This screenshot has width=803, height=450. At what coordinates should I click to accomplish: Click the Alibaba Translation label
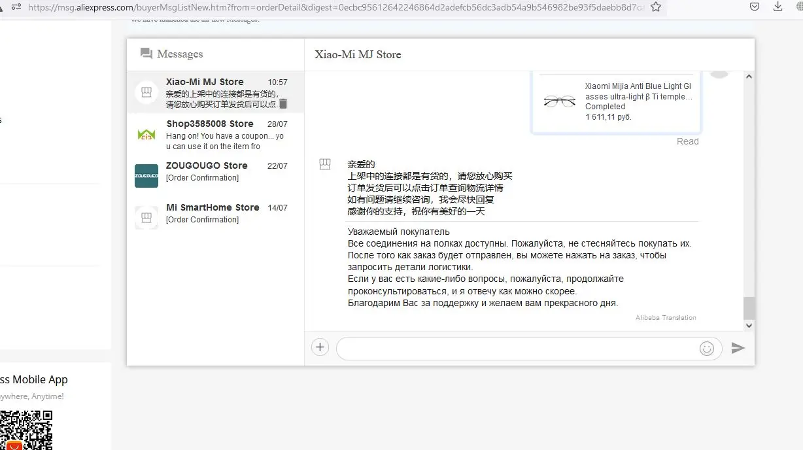(x=666, y=318)
